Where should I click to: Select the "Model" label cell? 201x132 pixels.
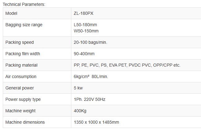click(x=11, y=14)
